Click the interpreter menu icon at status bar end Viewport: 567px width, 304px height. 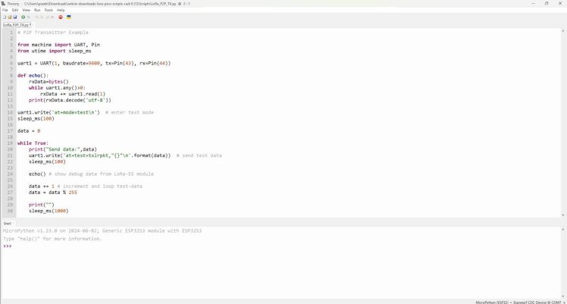(565, 302)
